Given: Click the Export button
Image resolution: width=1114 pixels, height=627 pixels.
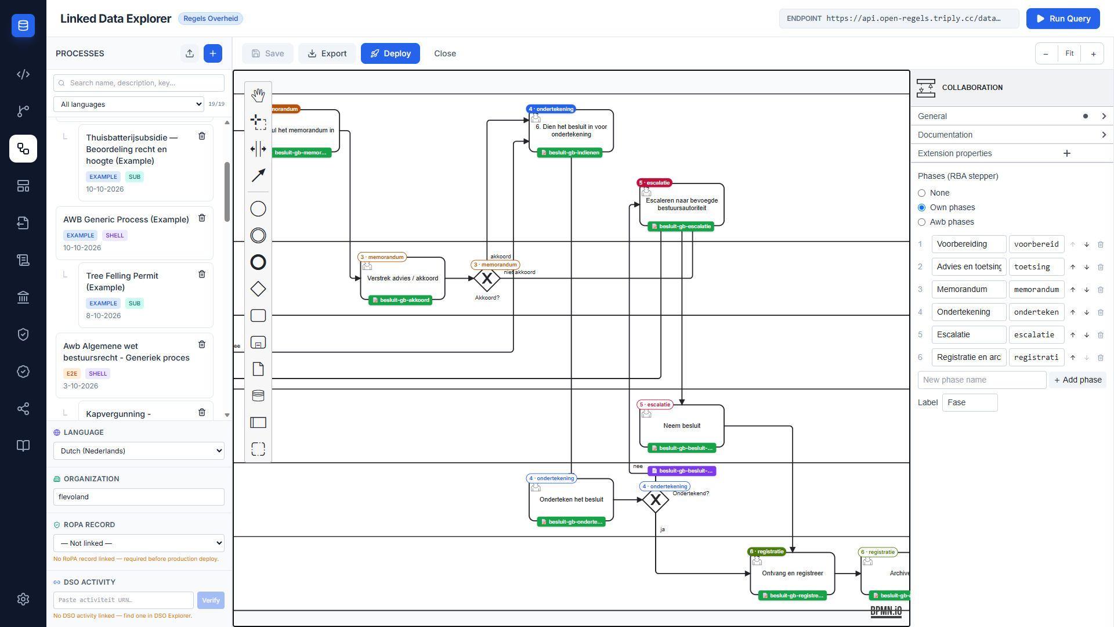Looking at the screenshot, I should pyautogui.click(x=327, y=53).
